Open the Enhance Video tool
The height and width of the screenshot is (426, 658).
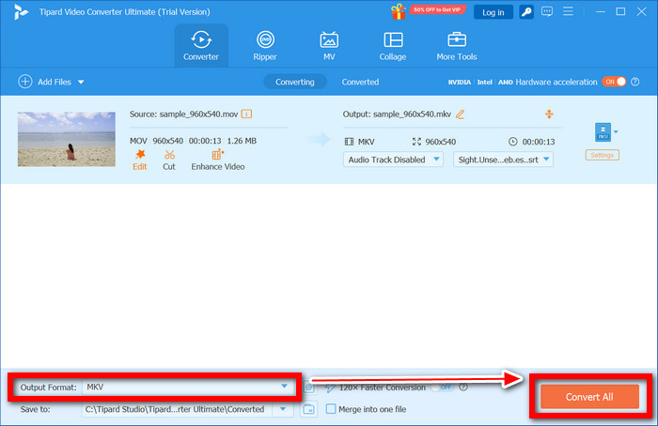(x=218, y=160)
